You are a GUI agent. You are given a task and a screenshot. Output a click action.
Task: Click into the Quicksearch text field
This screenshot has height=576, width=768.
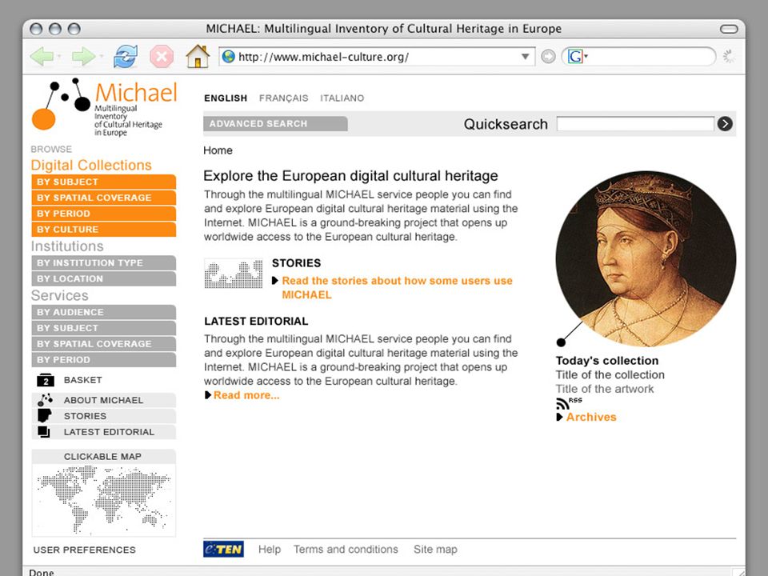pyautogui.click(x=635, y=124)
